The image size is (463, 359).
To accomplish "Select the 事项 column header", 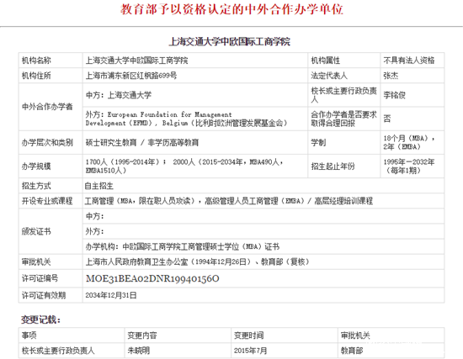I will 72,335.
